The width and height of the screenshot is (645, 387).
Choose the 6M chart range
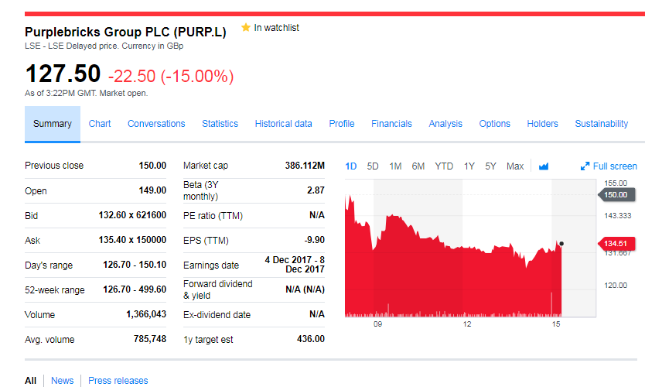pos(418,166)
